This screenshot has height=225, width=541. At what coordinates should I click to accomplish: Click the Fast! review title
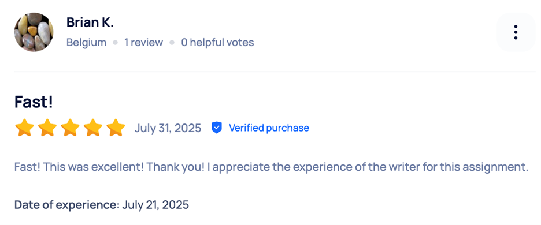34,102
